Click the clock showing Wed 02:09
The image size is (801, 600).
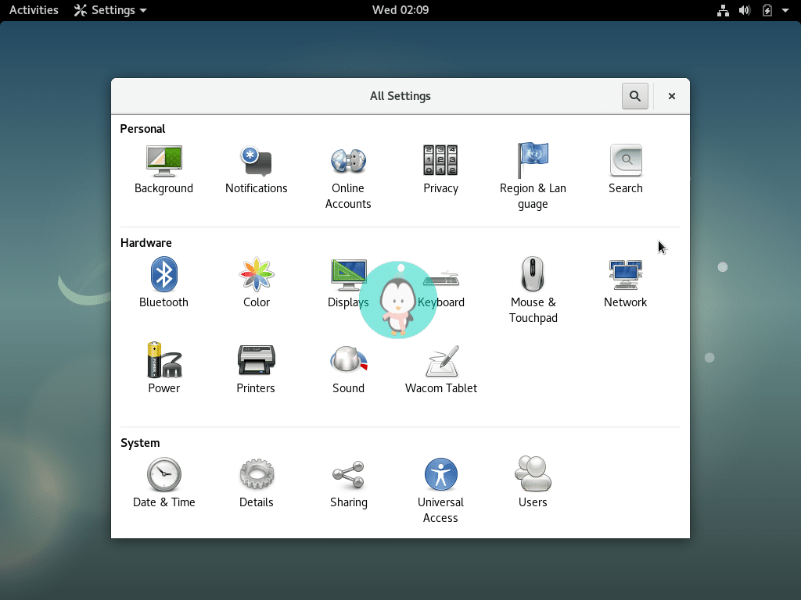pyautogui.click(x=400, y=10)
